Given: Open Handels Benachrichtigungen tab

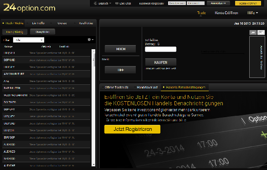Looking at the screenshot, I should (185, 88).
